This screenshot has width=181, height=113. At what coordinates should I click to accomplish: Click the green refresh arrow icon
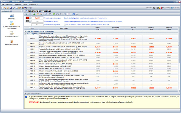[34, 14]
